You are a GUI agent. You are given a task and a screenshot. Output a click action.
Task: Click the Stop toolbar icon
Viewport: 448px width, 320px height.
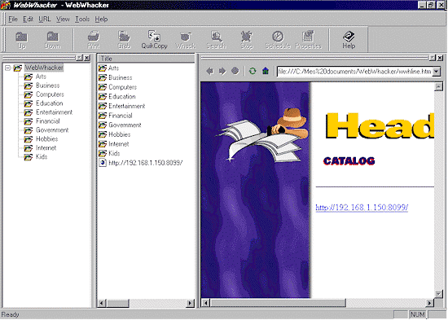coord(247,40)
